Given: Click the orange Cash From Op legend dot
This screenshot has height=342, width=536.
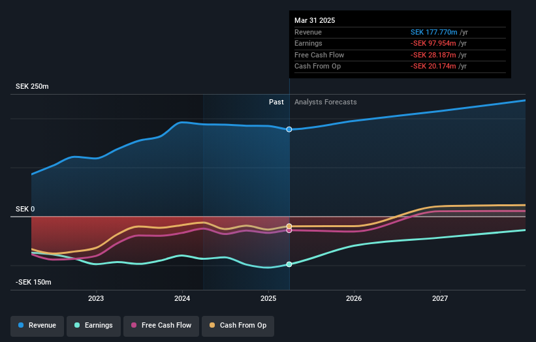Looking at the screenshot, I should click(212, 325).
